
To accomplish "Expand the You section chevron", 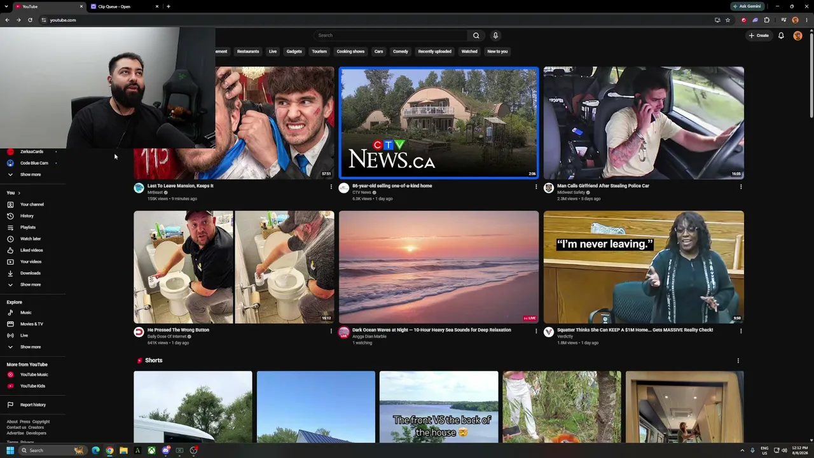I will [x=19, y=193].
